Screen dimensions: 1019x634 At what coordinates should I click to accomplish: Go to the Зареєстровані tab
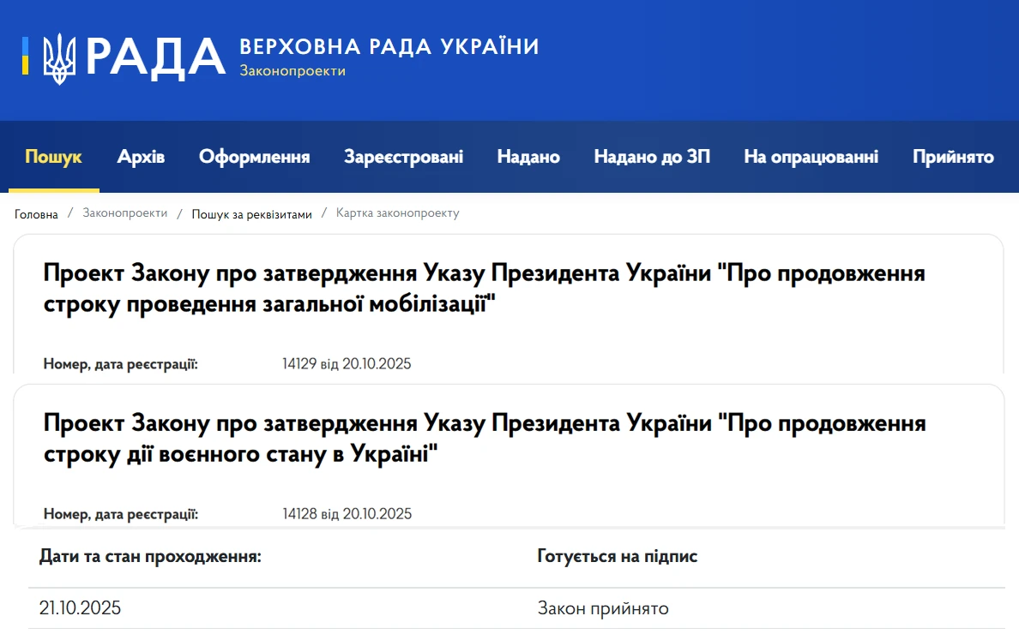(403, 157)
